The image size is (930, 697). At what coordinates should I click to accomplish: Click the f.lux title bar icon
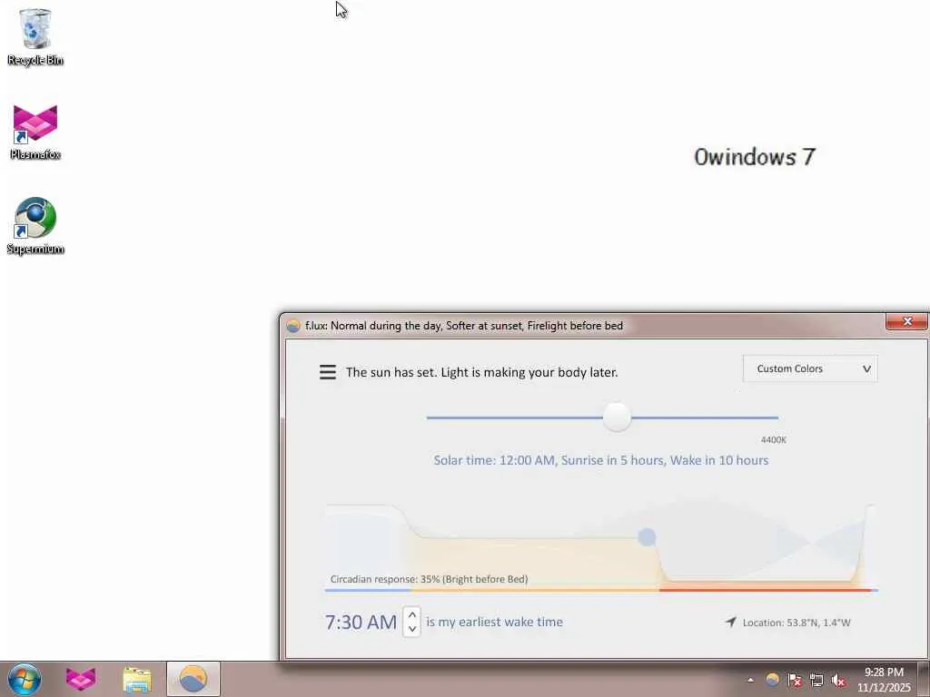[293, 326]
